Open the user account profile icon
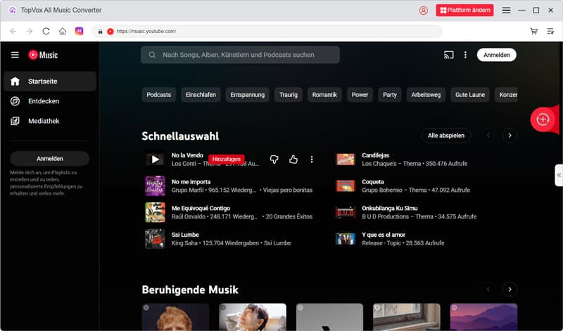Screen dimensions: 563x331 (423, 11)
